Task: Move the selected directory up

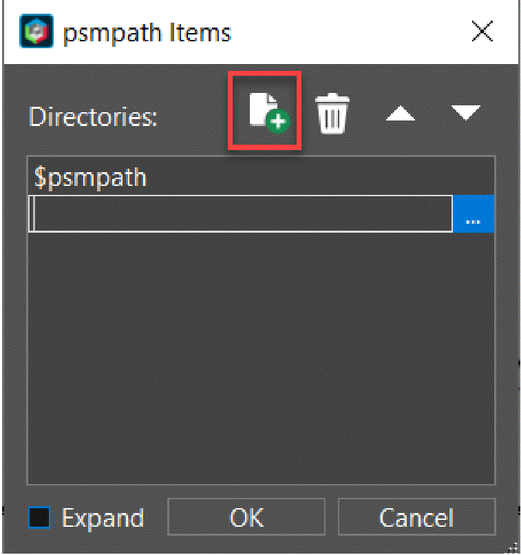Action: pos(400,114)
